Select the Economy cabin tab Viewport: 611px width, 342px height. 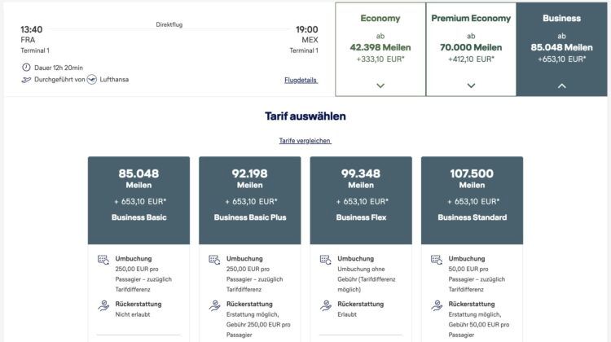tap(380, 41)
